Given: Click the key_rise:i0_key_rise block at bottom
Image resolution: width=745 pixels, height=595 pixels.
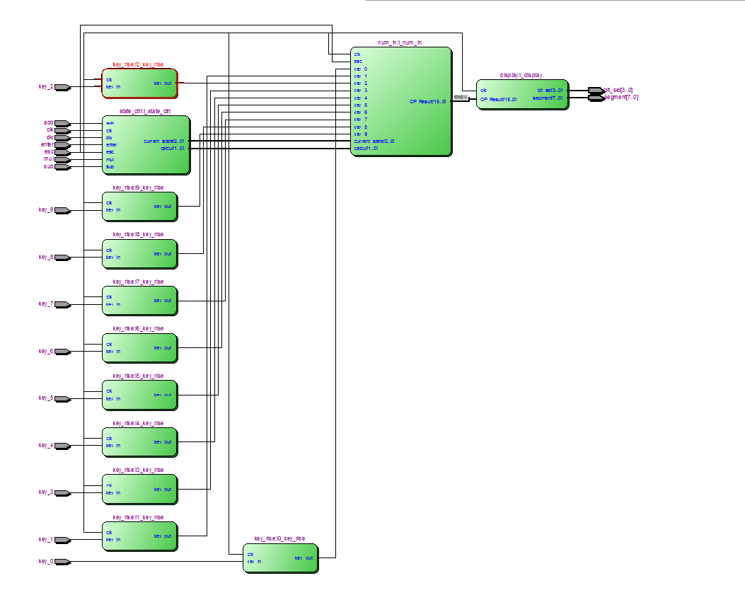Looking at the screenshot, I should point(280,559).
